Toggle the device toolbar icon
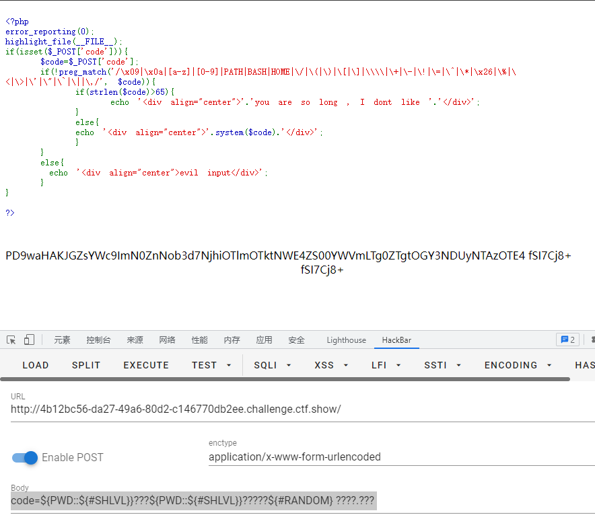This screenshot has width=595, height=517. 29,340
